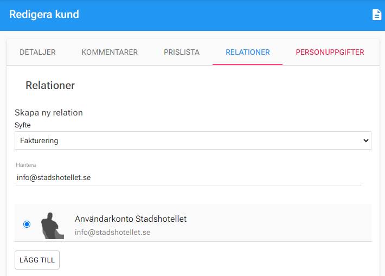Switch to the Detaljer tab
This screenshot has width=385, height=276.
[x=37, y=52]
